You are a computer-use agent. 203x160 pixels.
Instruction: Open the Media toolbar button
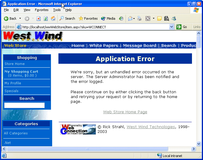click(108, 18)
